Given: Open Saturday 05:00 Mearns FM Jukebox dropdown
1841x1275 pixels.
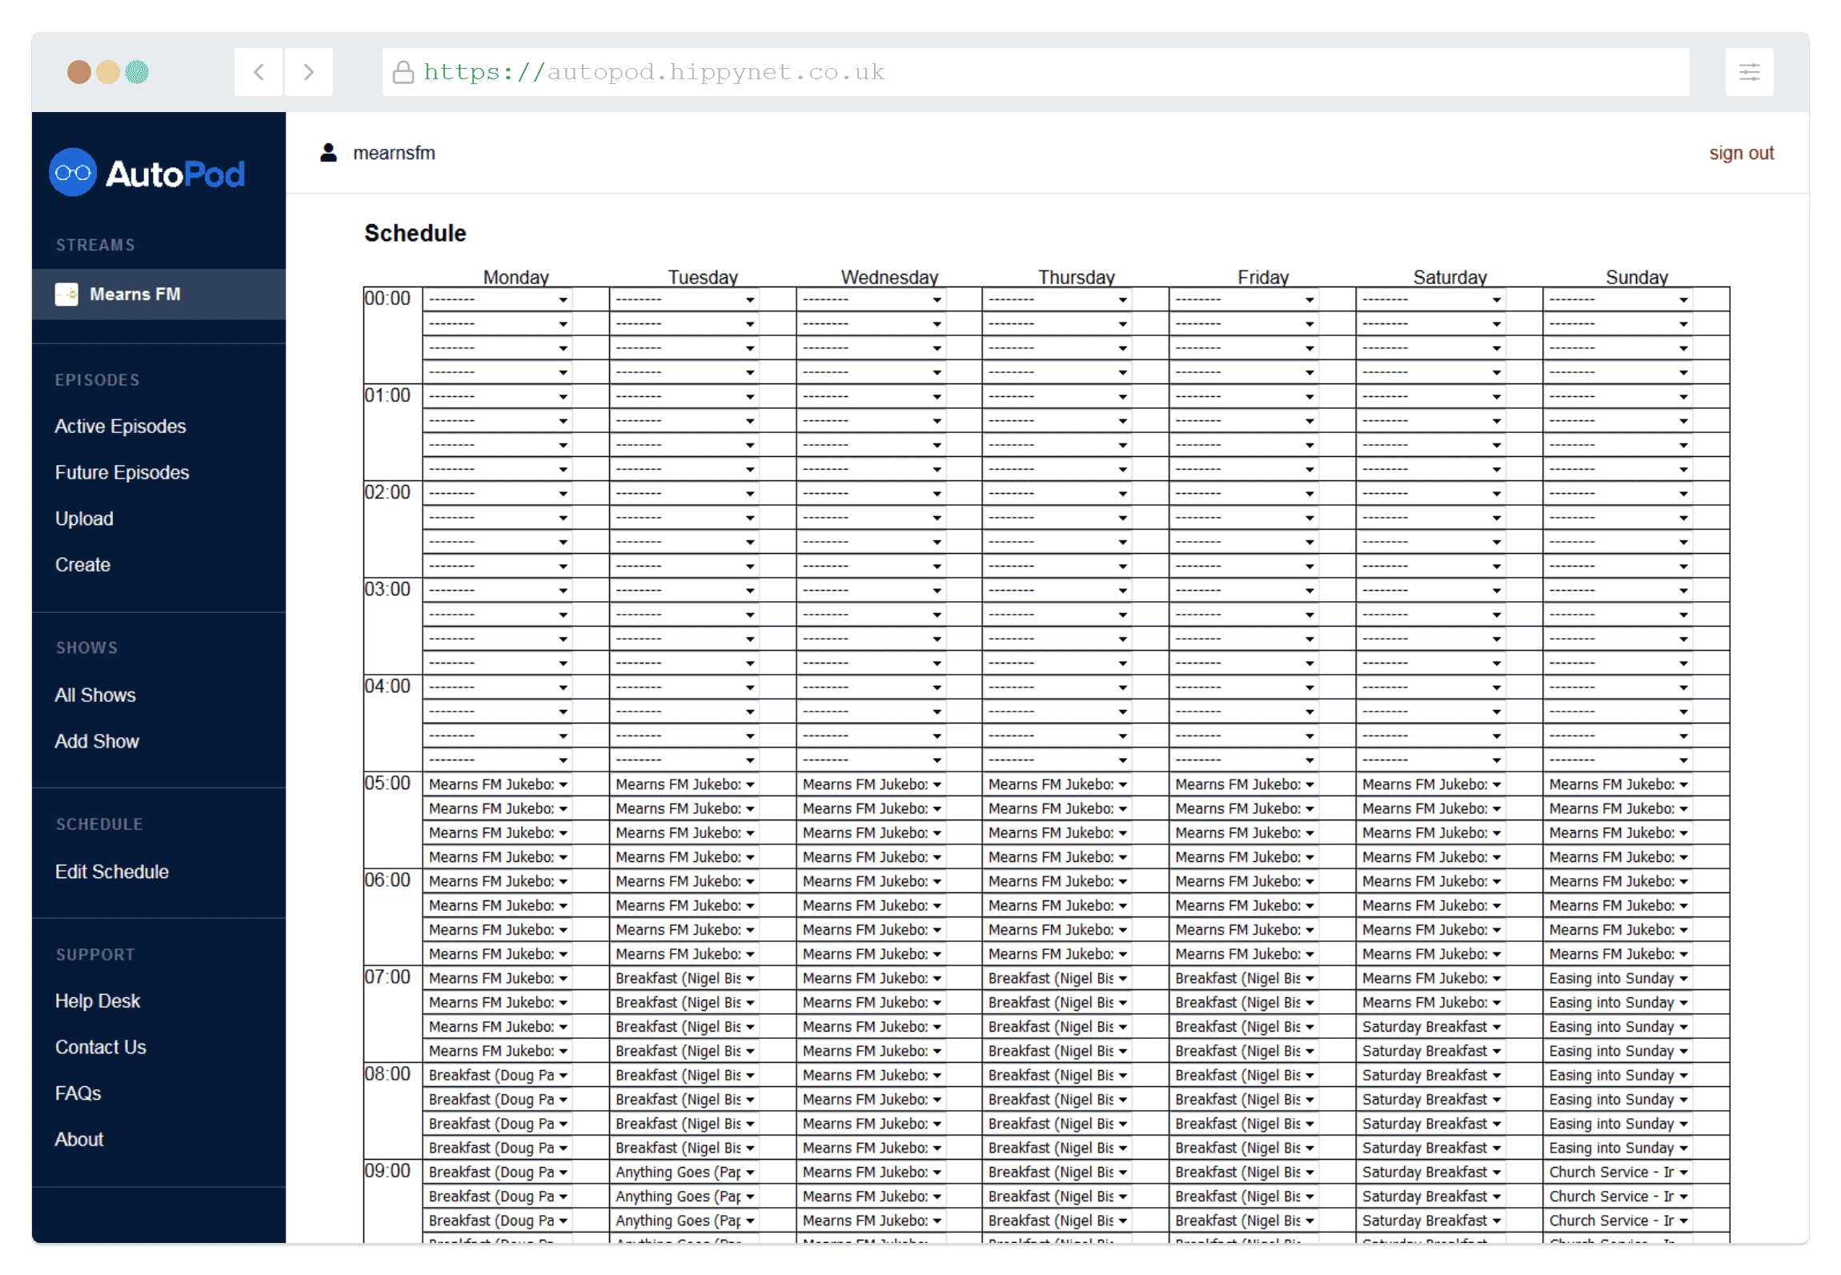Looking at the screenshot, I should 1431,784.
